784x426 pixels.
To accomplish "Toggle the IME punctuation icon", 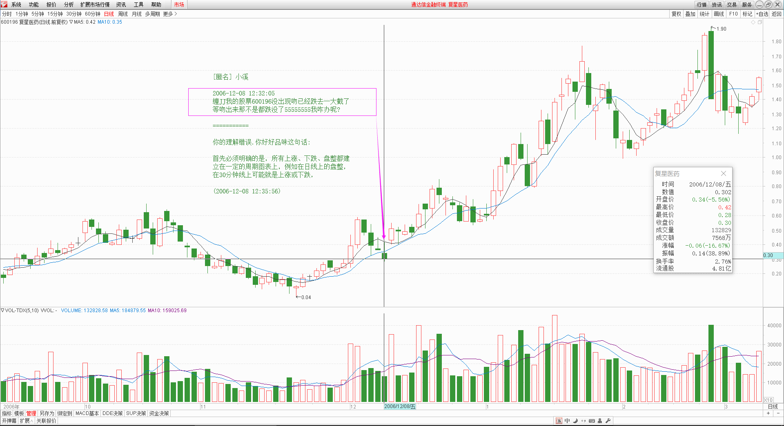I will pyautogui.click(x=583, y=421).
